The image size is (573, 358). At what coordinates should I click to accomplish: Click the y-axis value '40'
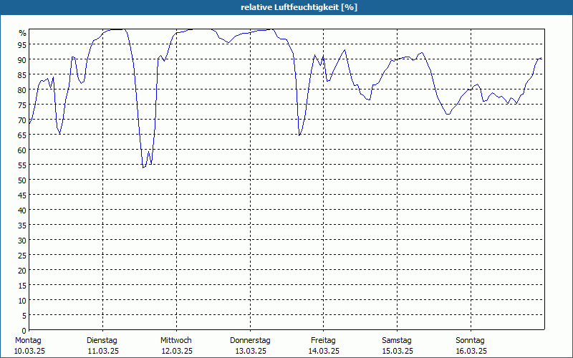pyautogui.click(x=22, y=211)
